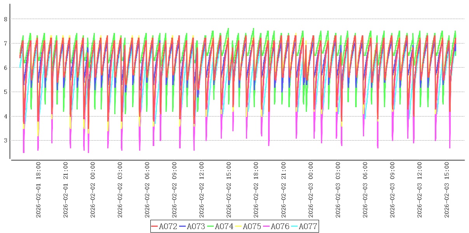Toggle the A075 legend label
469x233 pixels.
[x=252, y=226]
